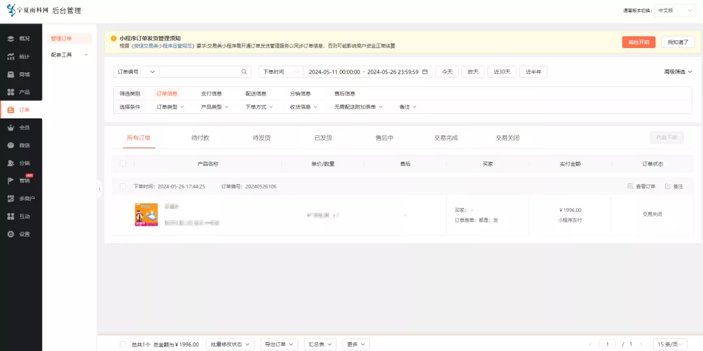Click the 宁夏雨科网 logo
Screen dimensions: 703x351
(x=27, y=10)
